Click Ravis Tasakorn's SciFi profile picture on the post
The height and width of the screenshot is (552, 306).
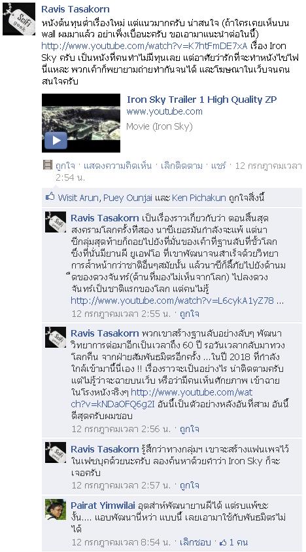(x=19, y=19)
